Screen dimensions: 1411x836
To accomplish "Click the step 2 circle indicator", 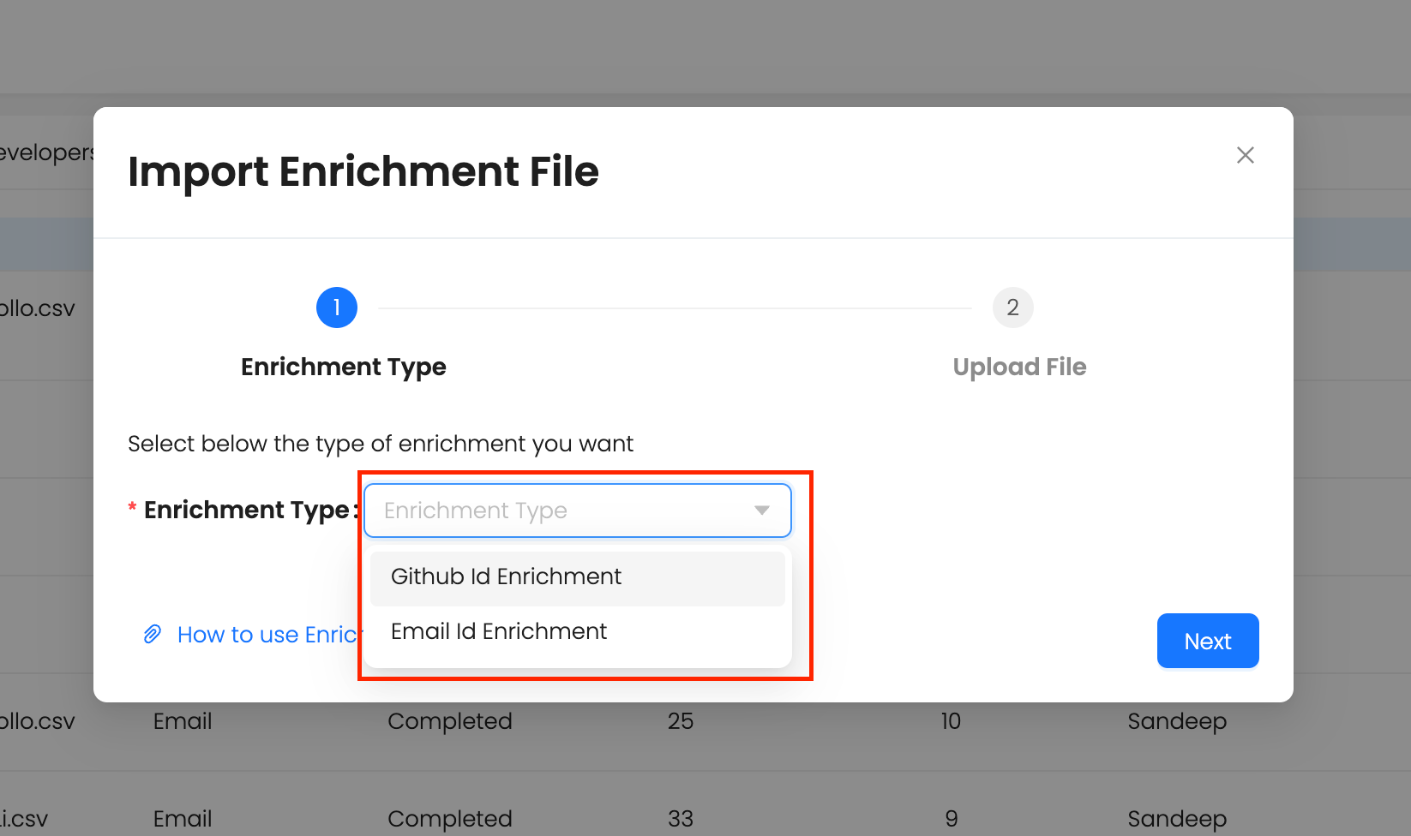I will (x=1012, y=308).
